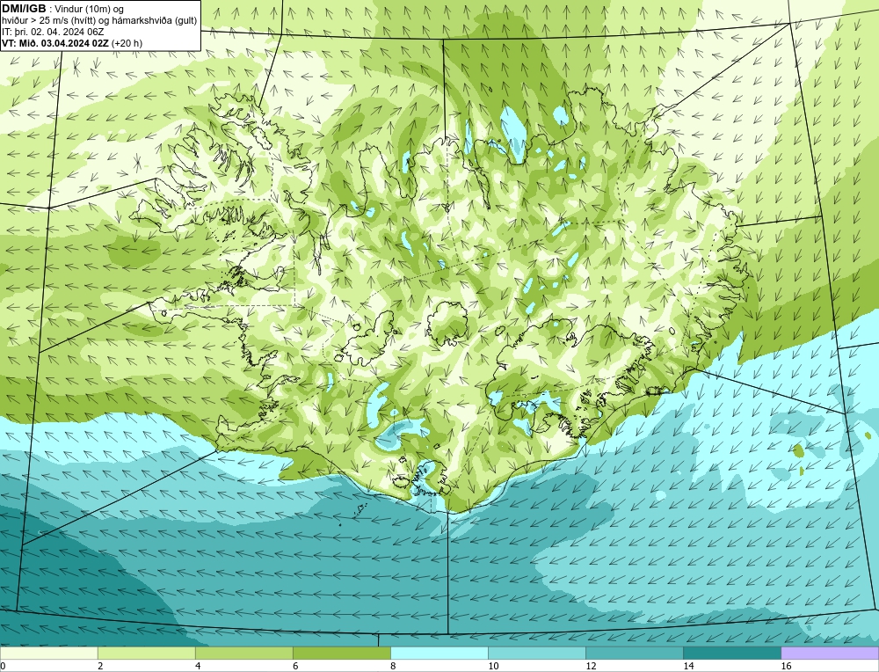Click the palest 0–2 m/s legend swatch
This screenshot has width=879, height=672.
(48, 653)
